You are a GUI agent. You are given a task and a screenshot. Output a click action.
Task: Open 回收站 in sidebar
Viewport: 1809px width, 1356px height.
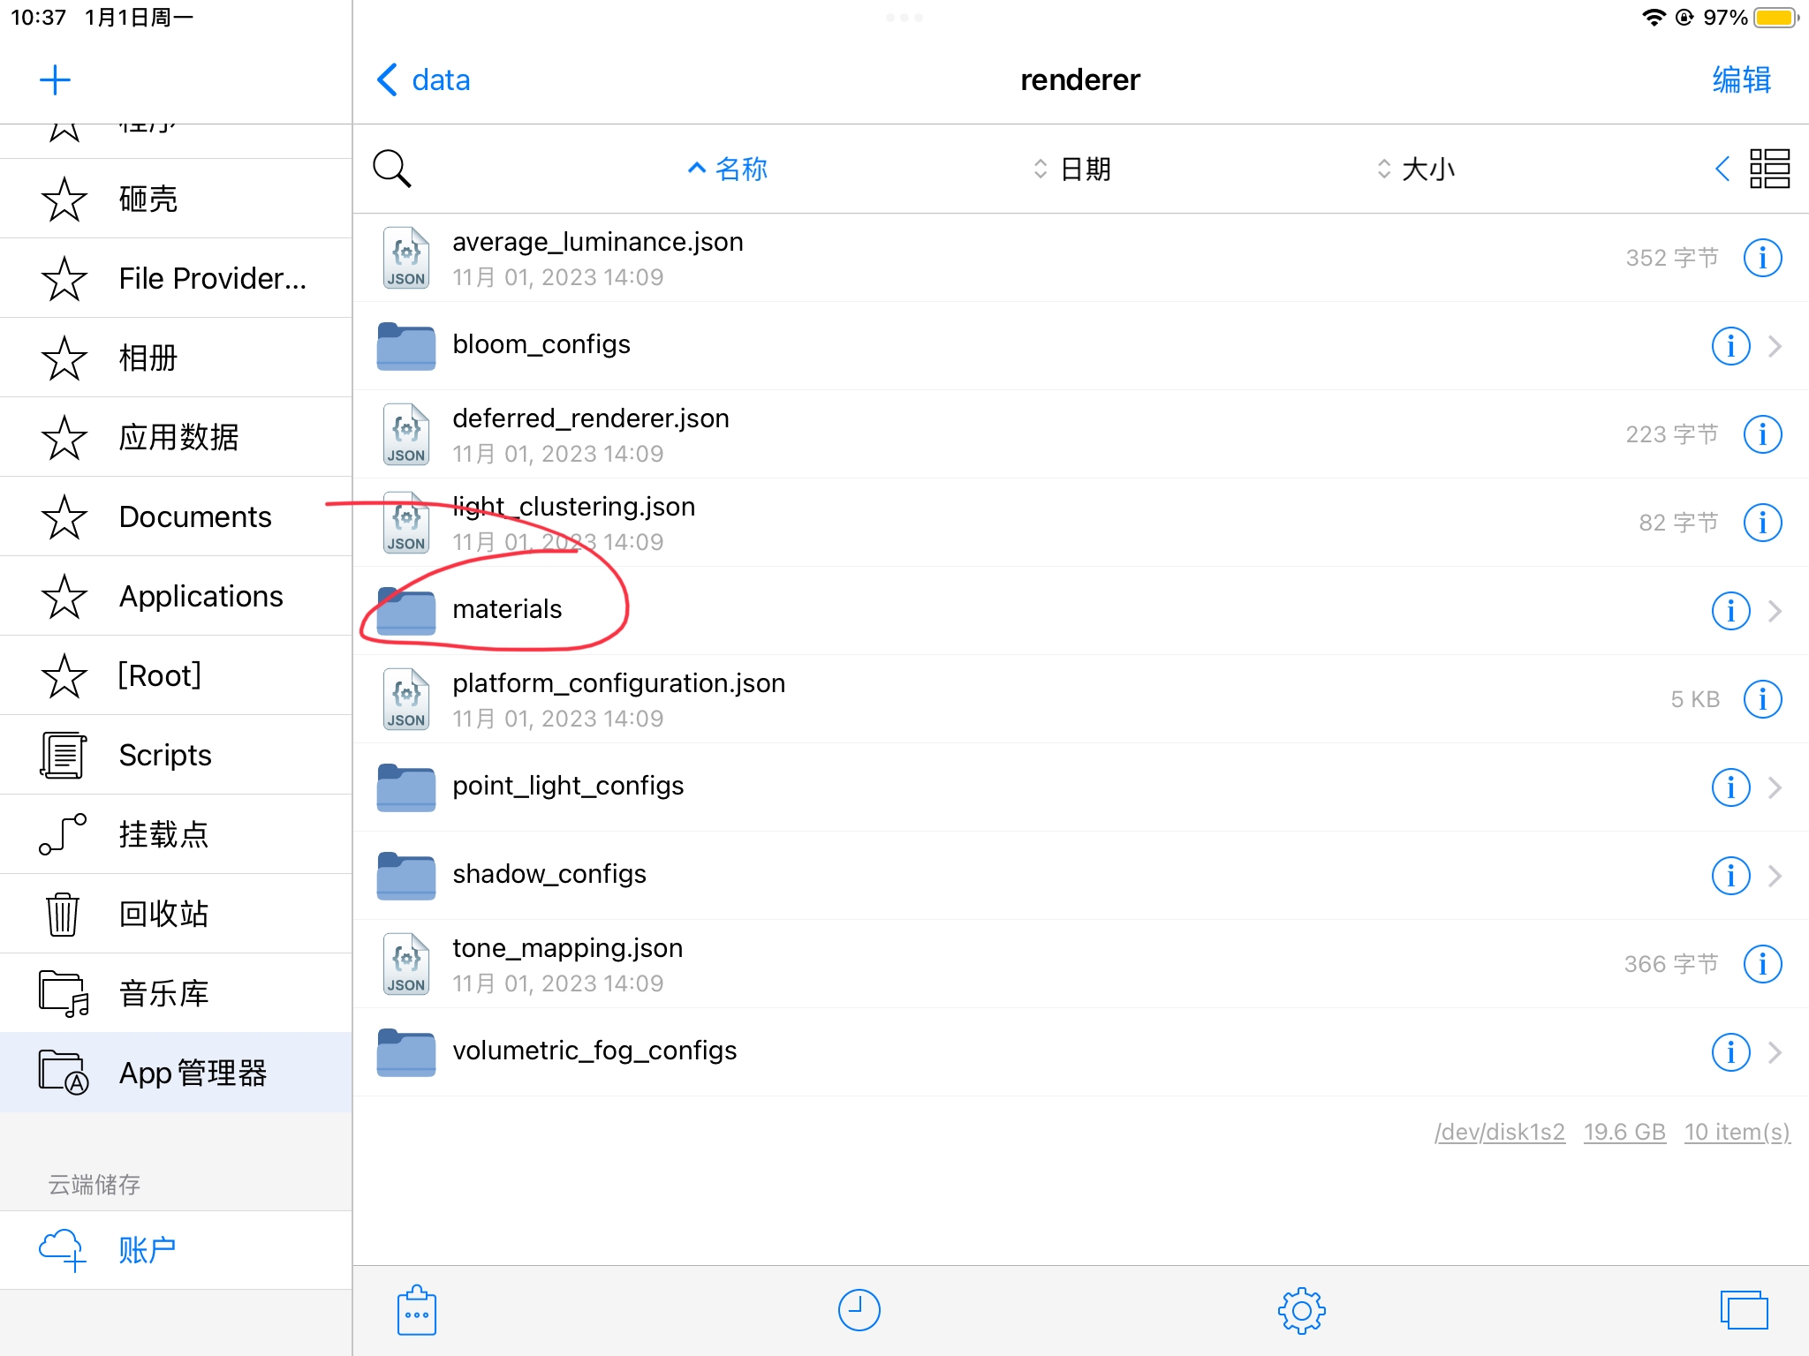177,914
